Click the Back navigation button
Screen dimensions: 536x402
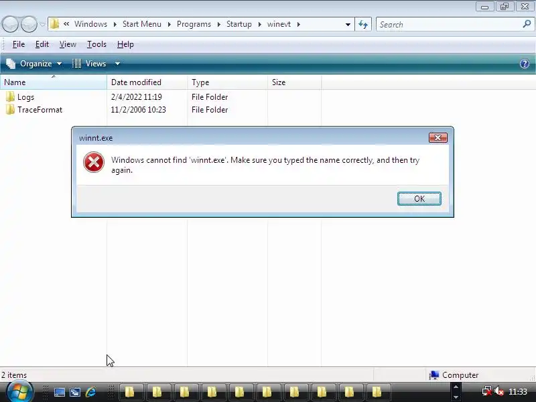click(x=10, y=24)
